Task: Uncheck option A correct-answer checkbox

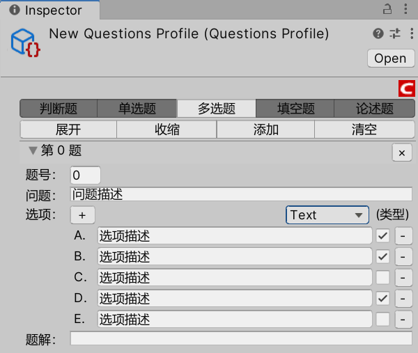Action: 382,235
